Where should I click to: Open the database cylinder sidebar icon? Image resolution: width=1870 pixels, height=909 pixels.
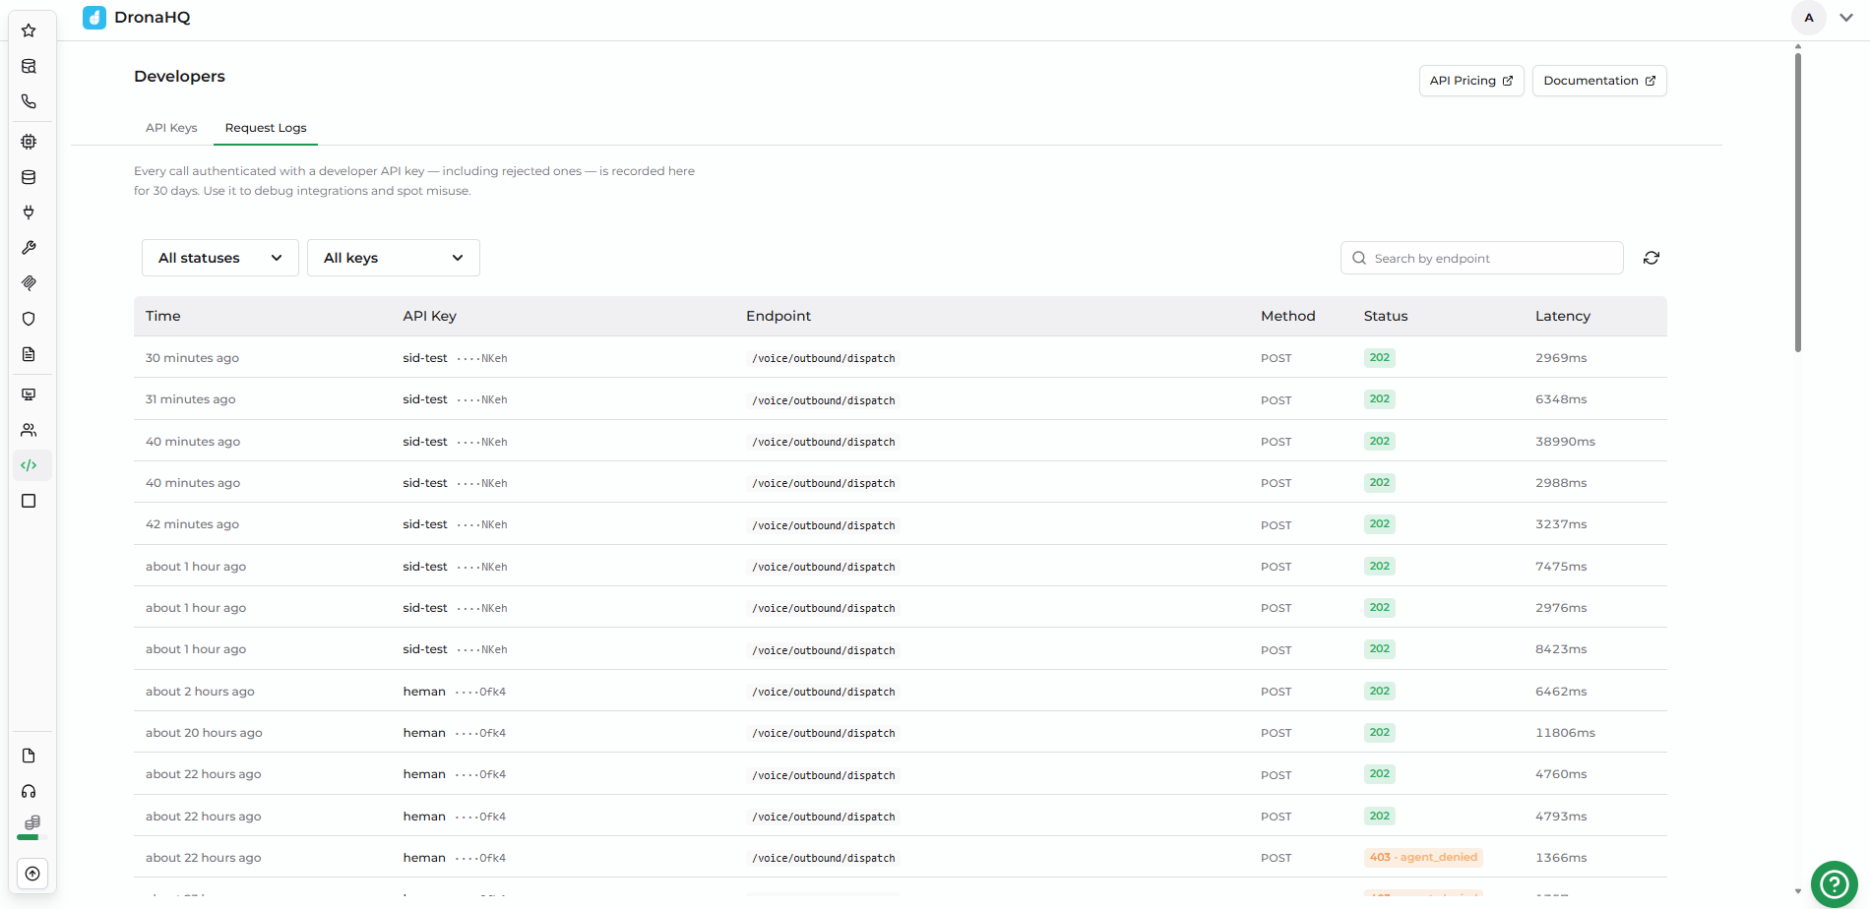pos(29,177)
